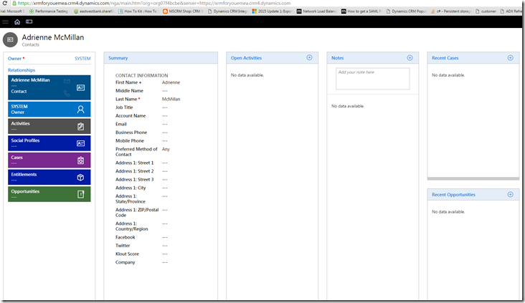This screenshot has height=303, width=525.
Task: Click the browser reload icon
Action: click(5, 3)
